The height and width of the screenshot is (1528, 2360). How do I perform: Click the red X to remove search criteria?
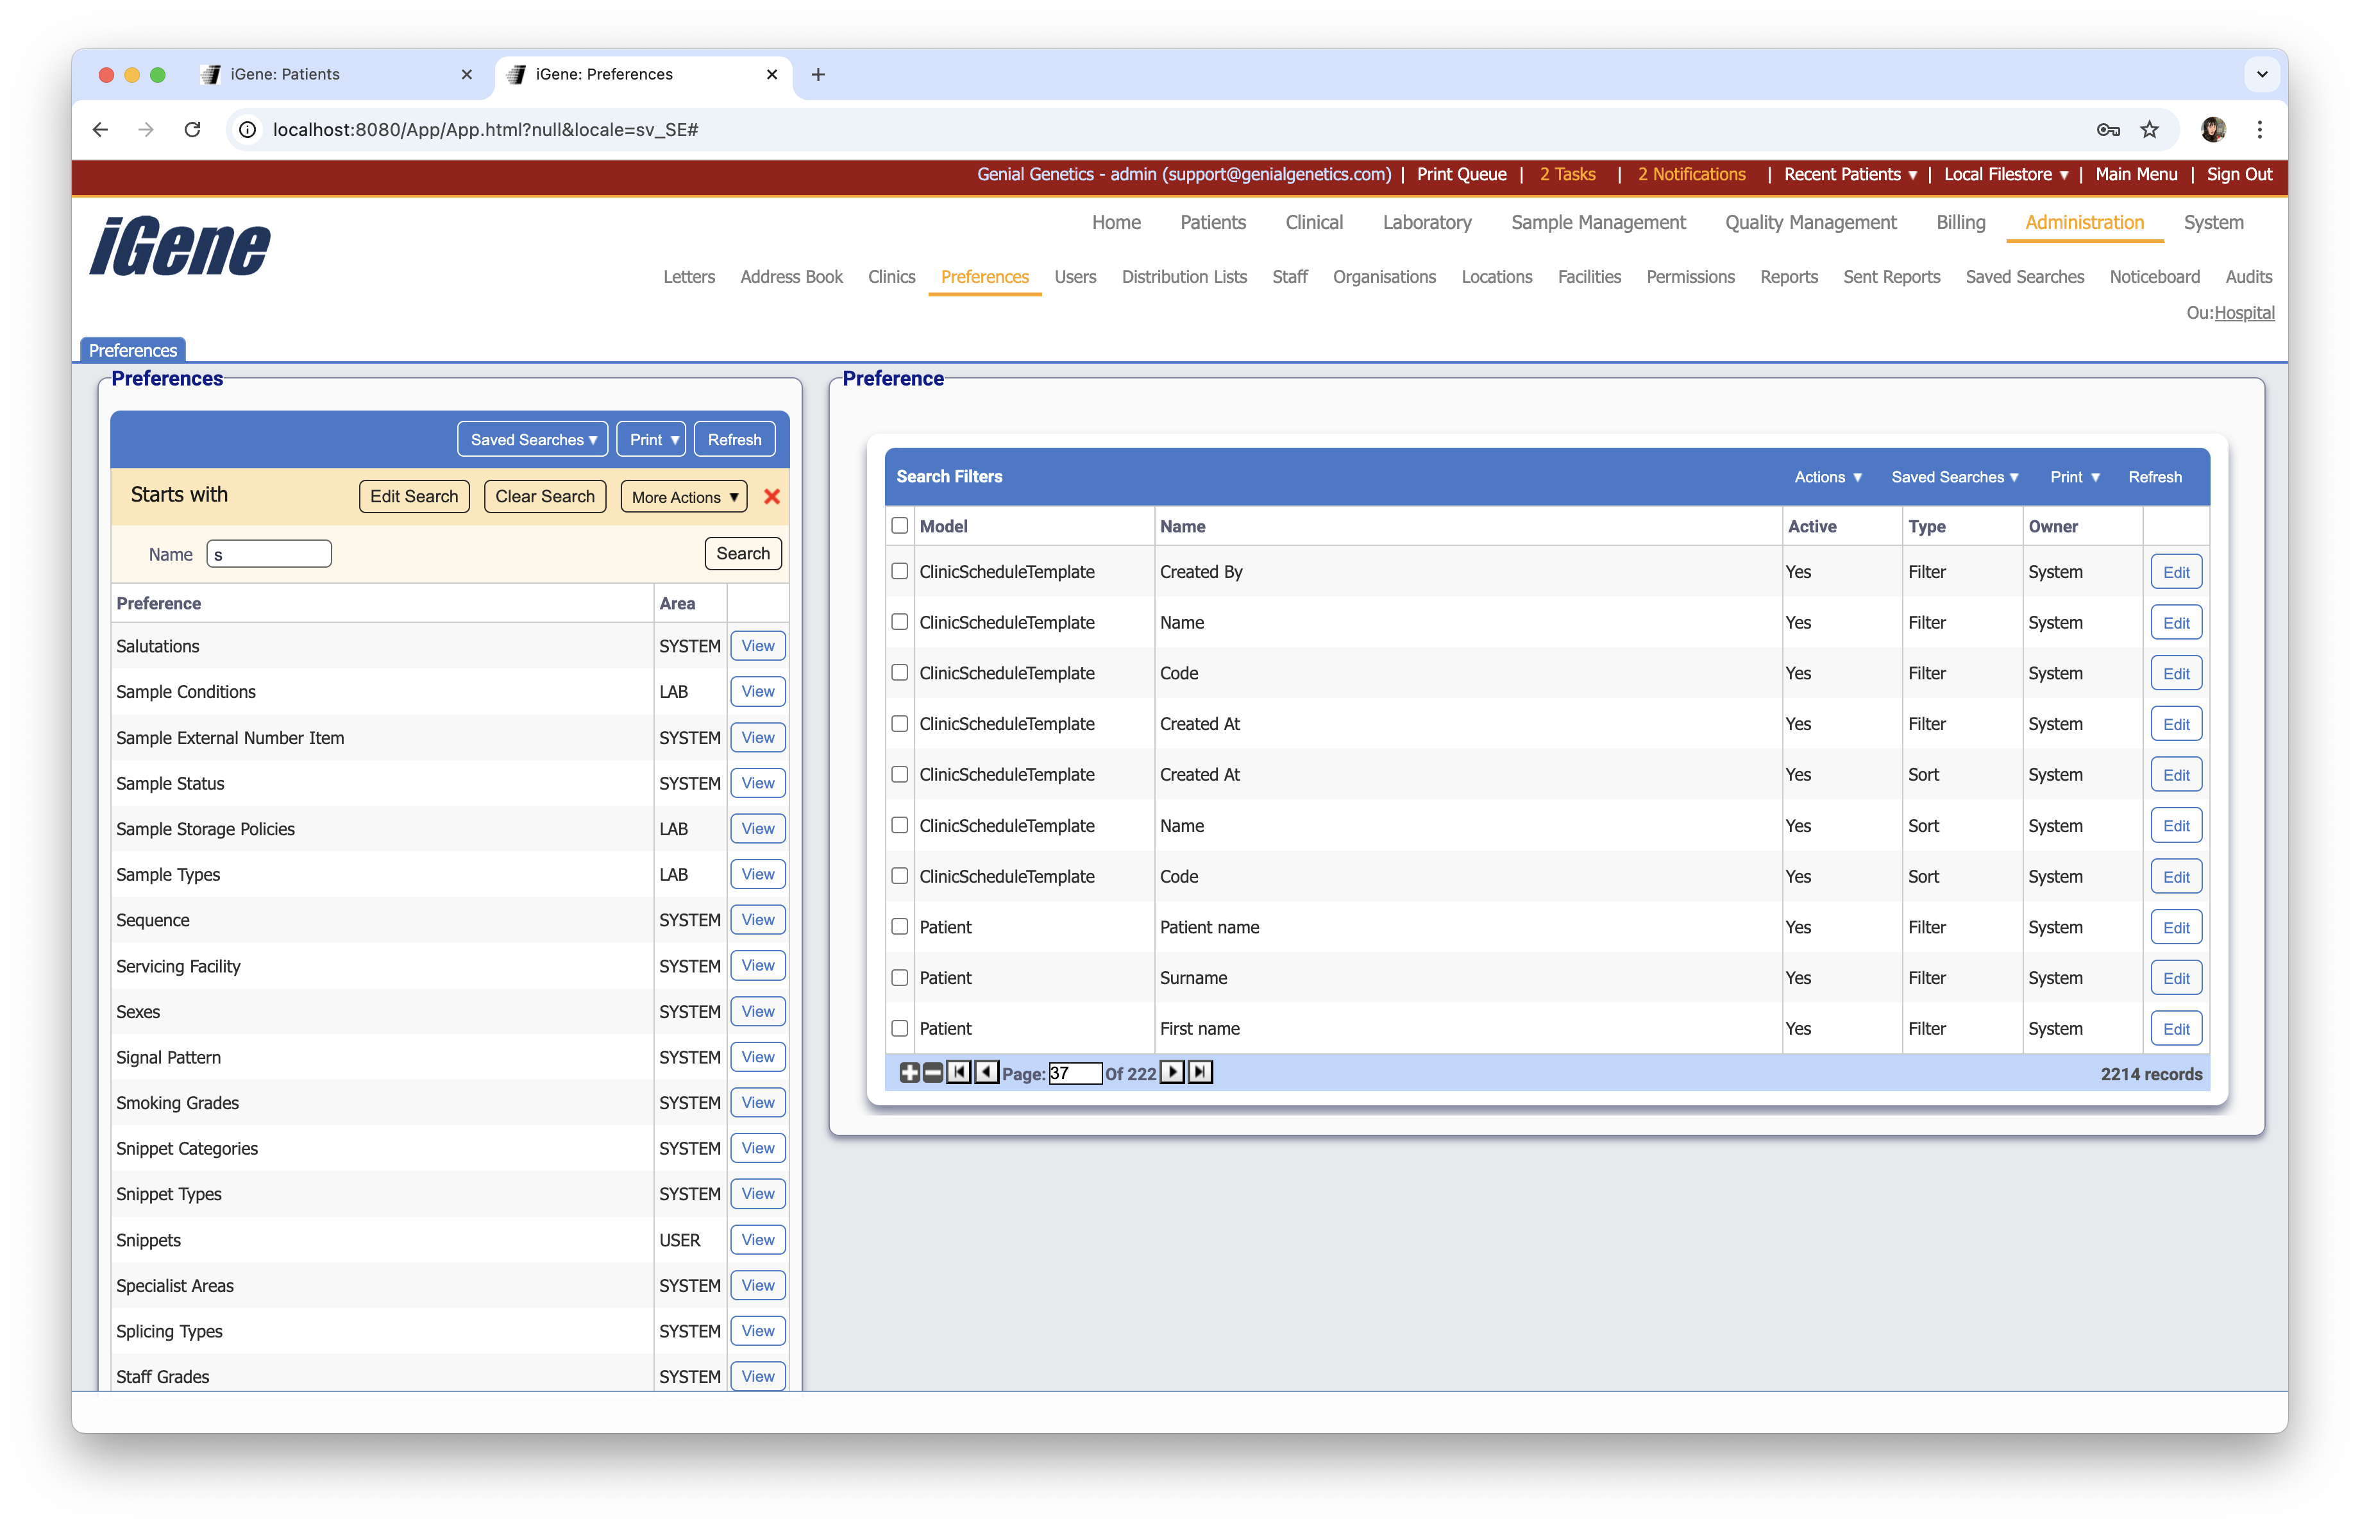coord(773,497)
